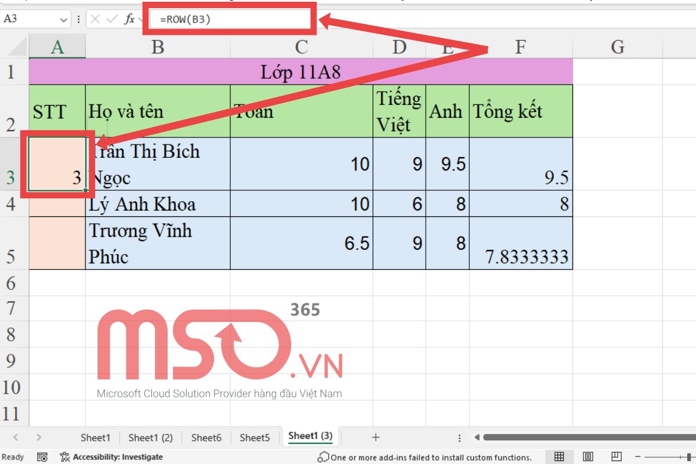The height and width of the screenshot is (464, 696).
Task: Click the 'Anh' header cell
Action: click(x=447, y=111)
